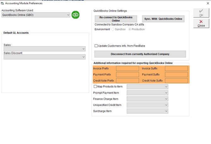Focus the Invoice Suffix input field
The height and width of the screenshot is (144, 211).
[x=176, y=68]
